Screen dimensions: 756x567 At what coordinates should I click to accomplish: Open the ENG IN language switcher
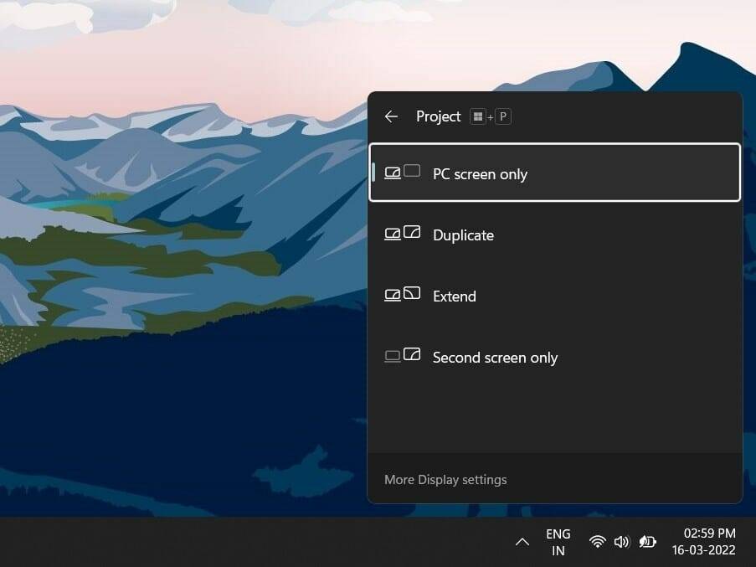(x=558, y=541)
